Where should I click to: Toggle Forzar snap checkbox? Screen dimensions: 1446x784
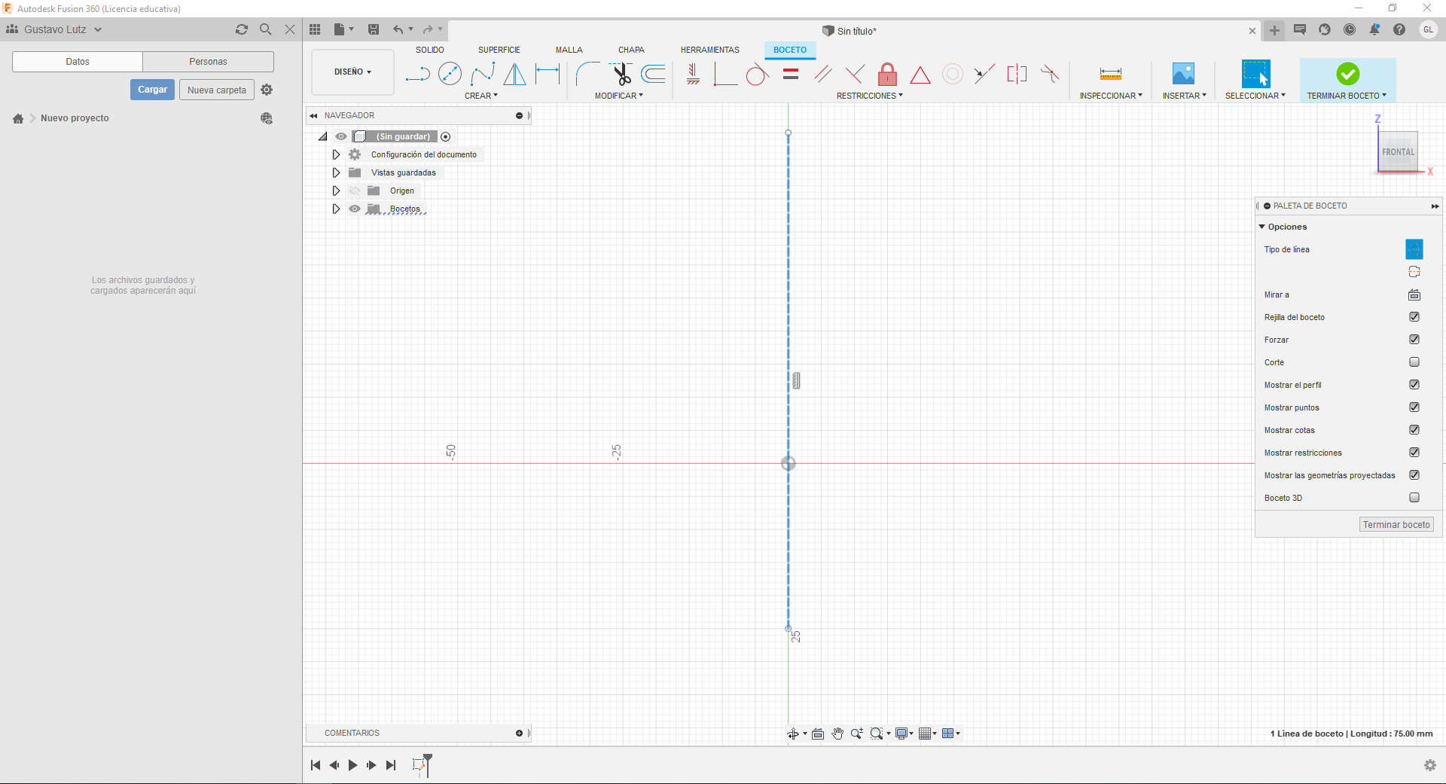coord(1414,340)
